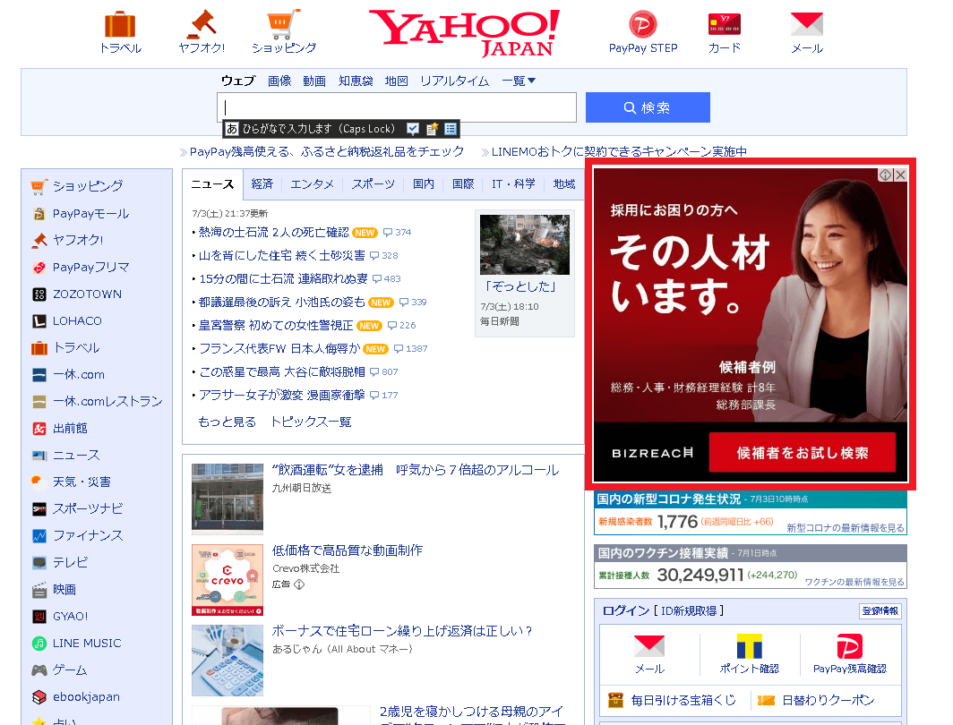Click the 登録情報 button
Viewport: 953px width, 725px height.
pos(880,610)
